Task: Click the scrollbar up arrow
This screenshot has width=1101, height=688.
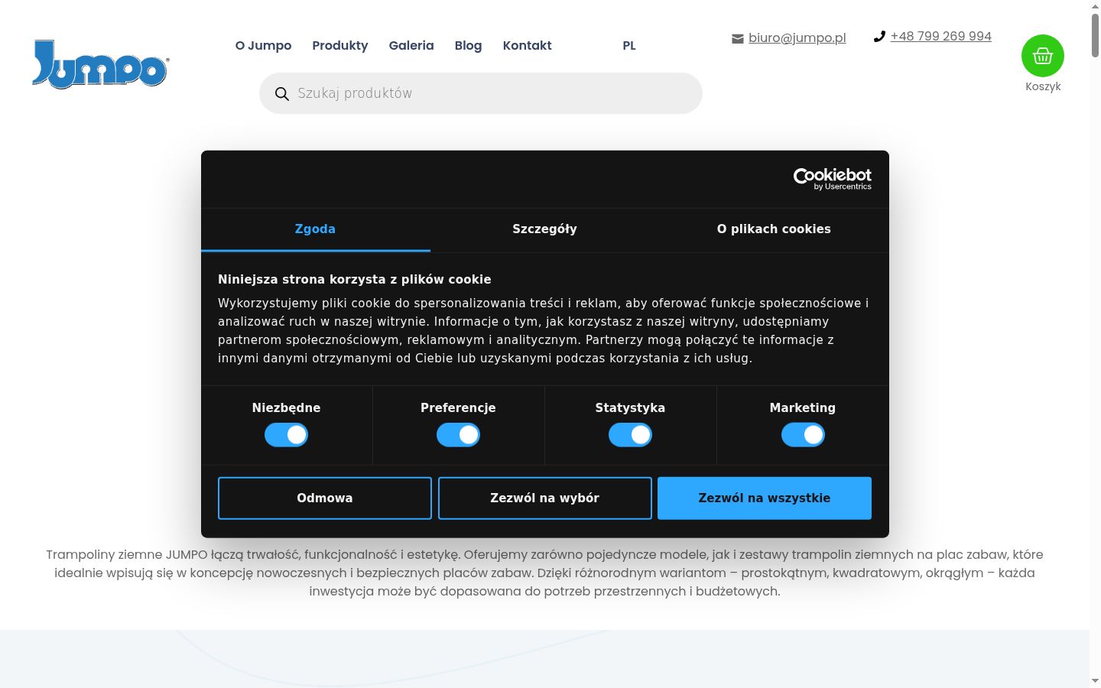Action: pos(1095,6)
